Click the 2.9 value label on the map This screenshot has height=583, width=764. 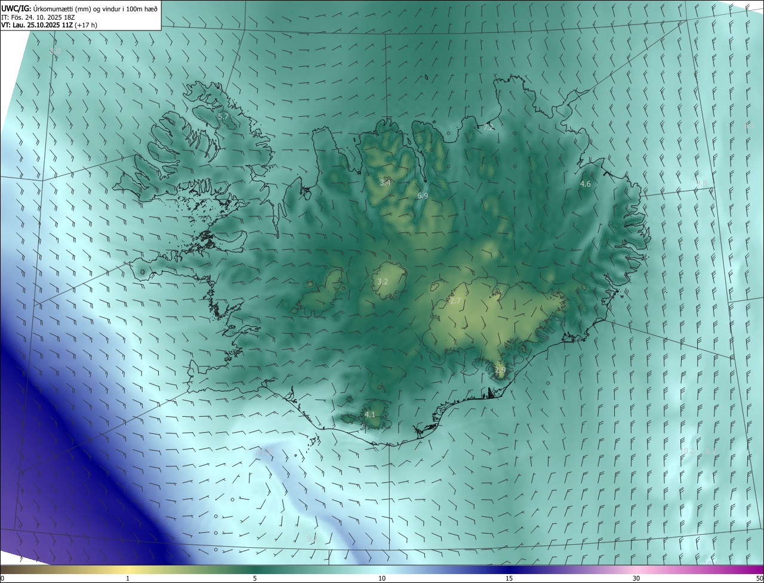(x=500, y=370)
